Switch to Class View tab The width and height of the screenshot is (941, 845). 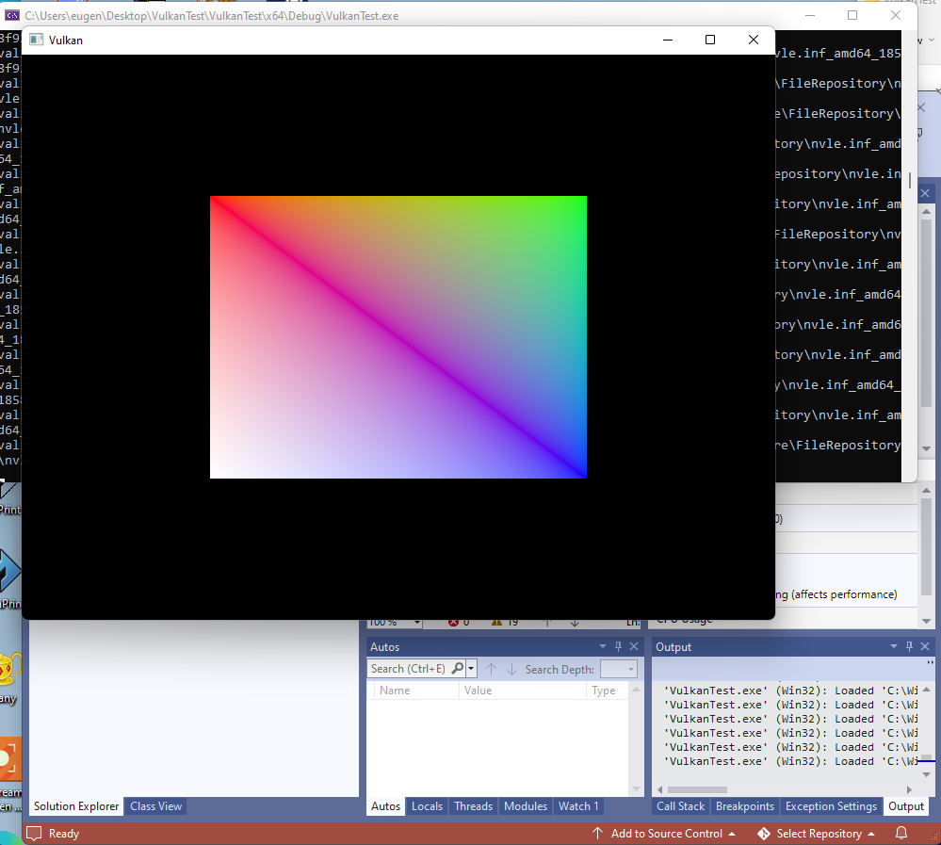[155, 806]
